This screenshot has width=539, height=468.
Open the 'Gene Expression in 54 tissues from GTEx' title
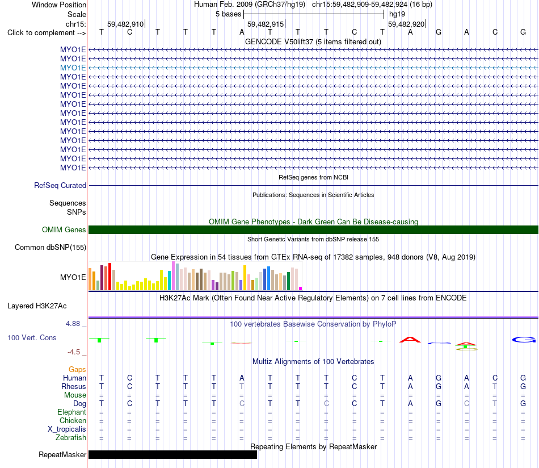pos(313,257)
